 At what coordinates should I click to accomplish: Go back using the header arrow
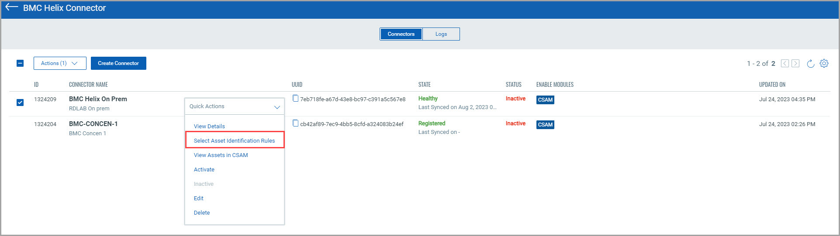[x=11, y=7]
